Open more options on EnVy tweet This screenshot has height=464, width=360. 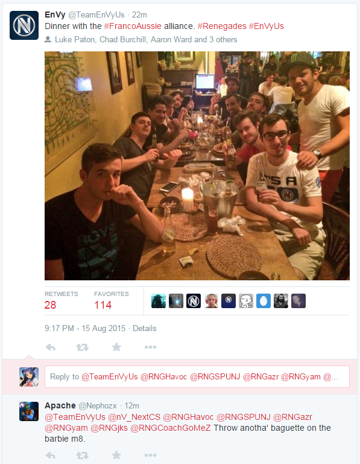coord(150,347)
